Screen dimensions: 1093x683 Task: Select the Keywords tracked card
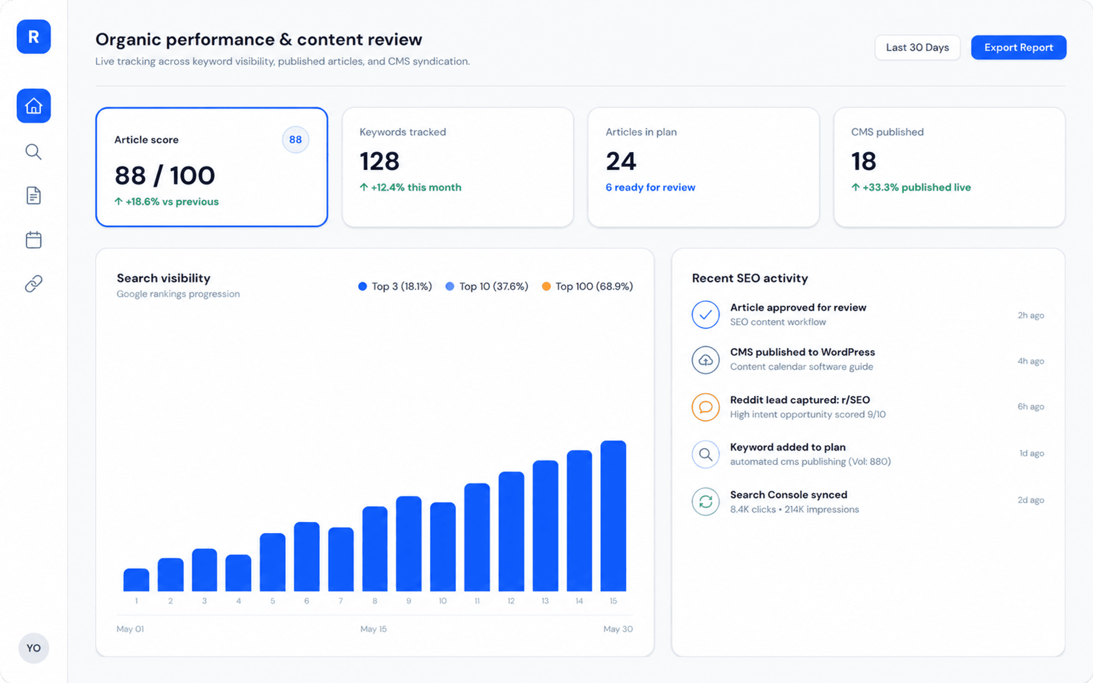[x=458, y=167]
